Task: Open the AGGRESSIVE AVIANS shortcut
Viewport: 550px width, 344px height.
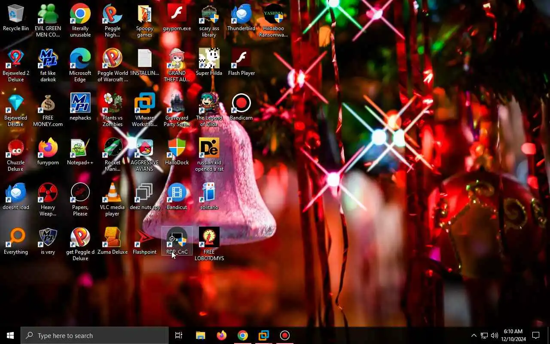Action: coord(145,155)
